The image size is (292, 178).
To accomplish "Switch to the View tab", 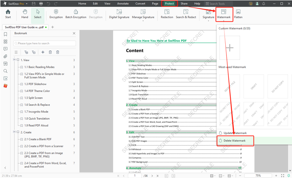I will coord(107,3).
